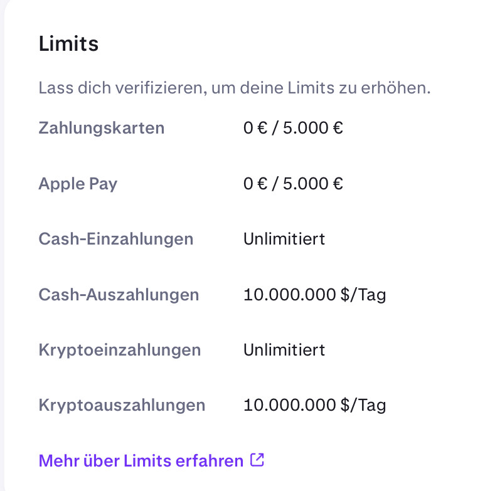This screenshot has height=491, width=490.
Task: Click the Zahlungskarten limit value 0 € / 5.000 €
Action: click(x=293, y=128)
